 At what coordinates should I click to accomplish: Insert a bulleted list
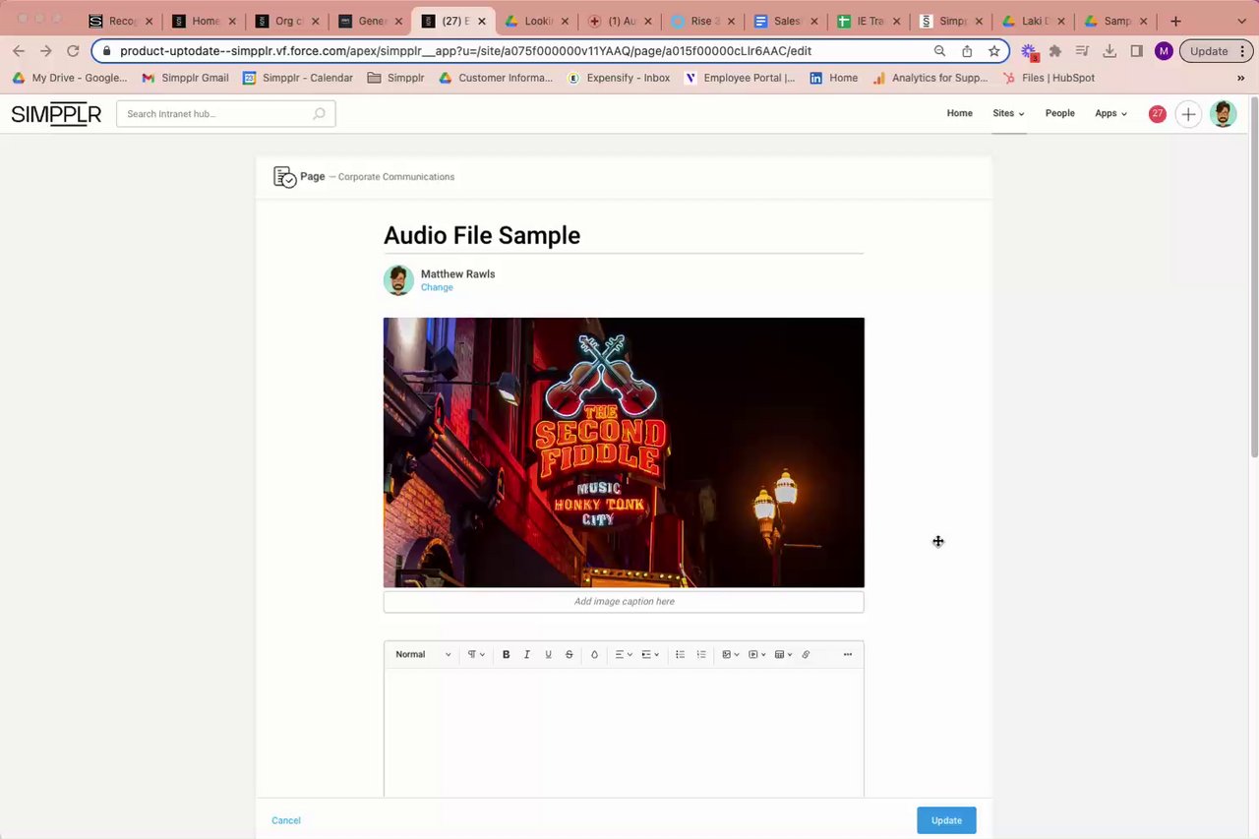(680, 654)
